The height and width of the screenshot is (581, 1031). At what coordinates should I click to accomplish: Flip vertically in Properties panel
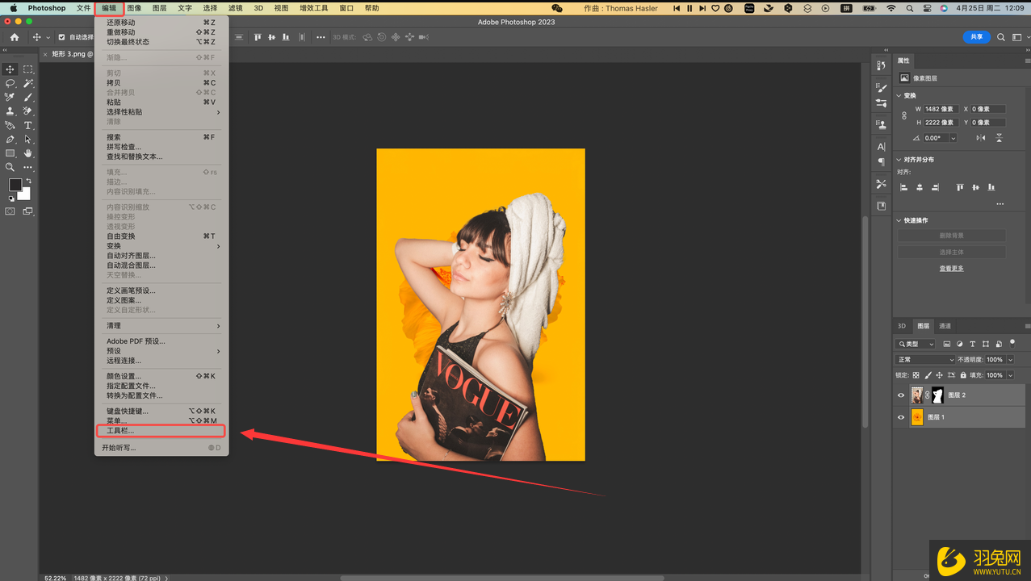[x=999, y=138]
